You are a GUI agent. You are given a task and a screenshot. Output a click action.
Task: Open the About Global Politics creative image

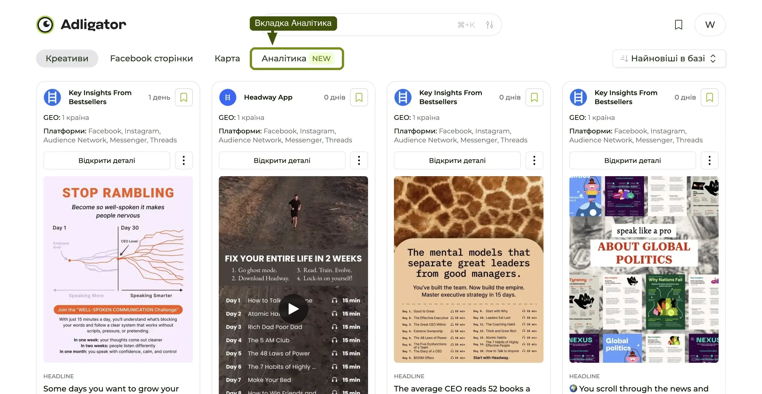click(644, 269)
